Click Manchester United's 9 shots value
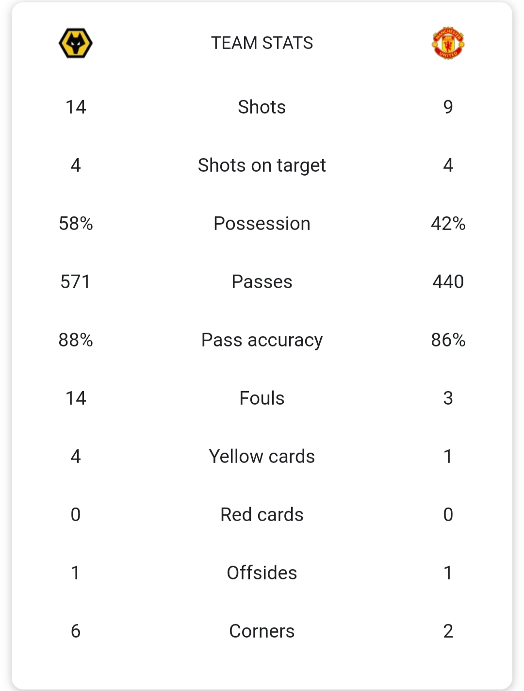Image resolution: width=524 pixels, height=691 pixels. coord(448,107)
